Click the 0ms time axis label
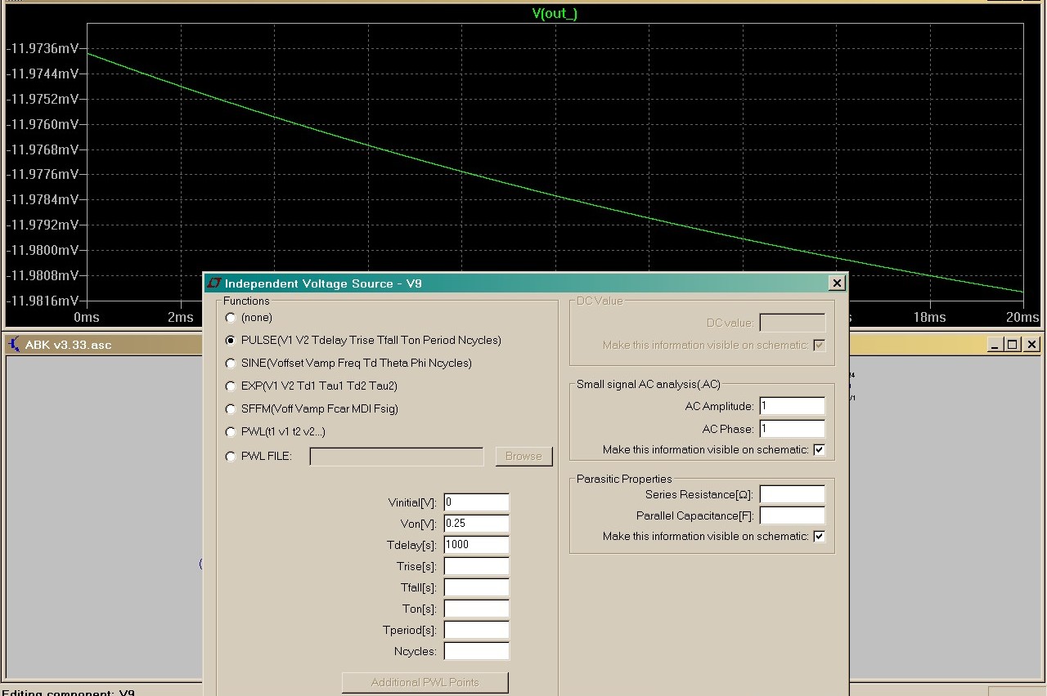 point(87,317)
